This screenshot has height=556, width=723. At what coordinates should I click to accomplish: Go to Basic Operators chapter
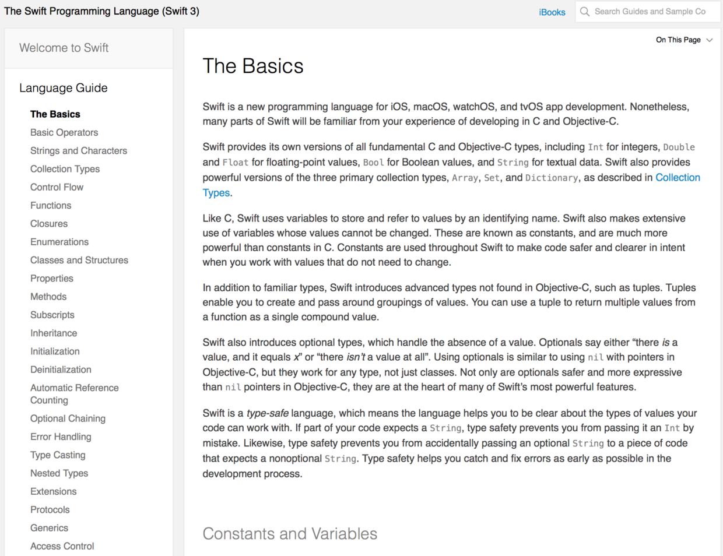64,132
